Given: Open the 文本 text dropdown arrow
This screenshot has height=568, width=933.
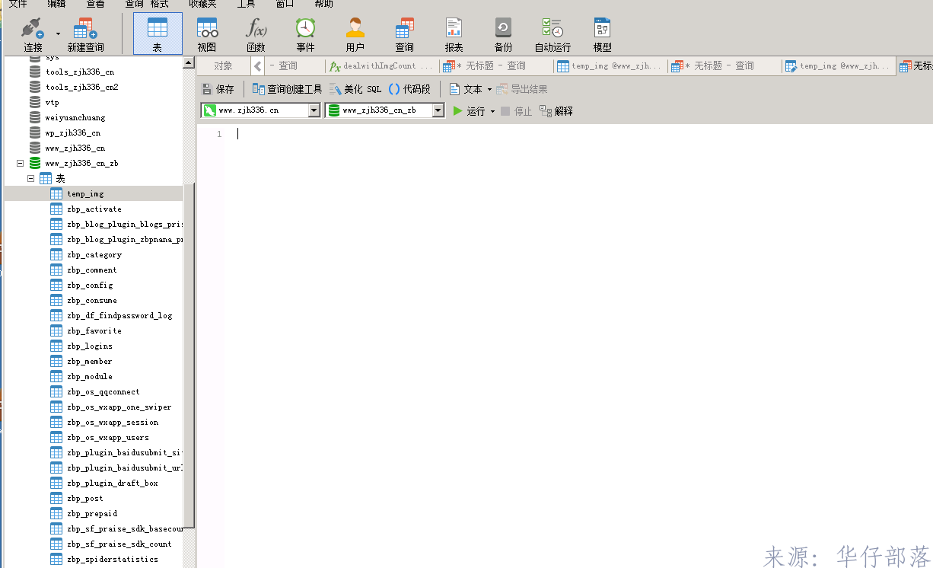Looking at the screenshot, I should pos(489,89).
